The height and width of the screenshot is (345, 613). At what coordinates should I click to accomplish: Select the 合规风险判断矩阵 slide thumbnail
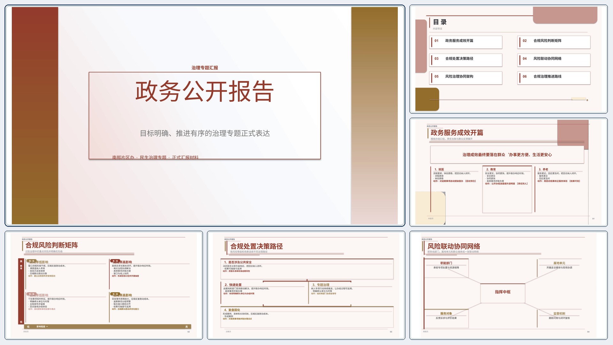[104, 285]
